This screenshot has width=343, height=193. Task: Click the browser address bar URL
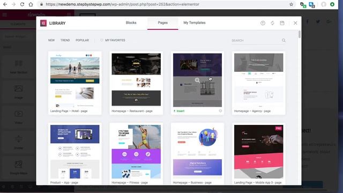point(123,4)
